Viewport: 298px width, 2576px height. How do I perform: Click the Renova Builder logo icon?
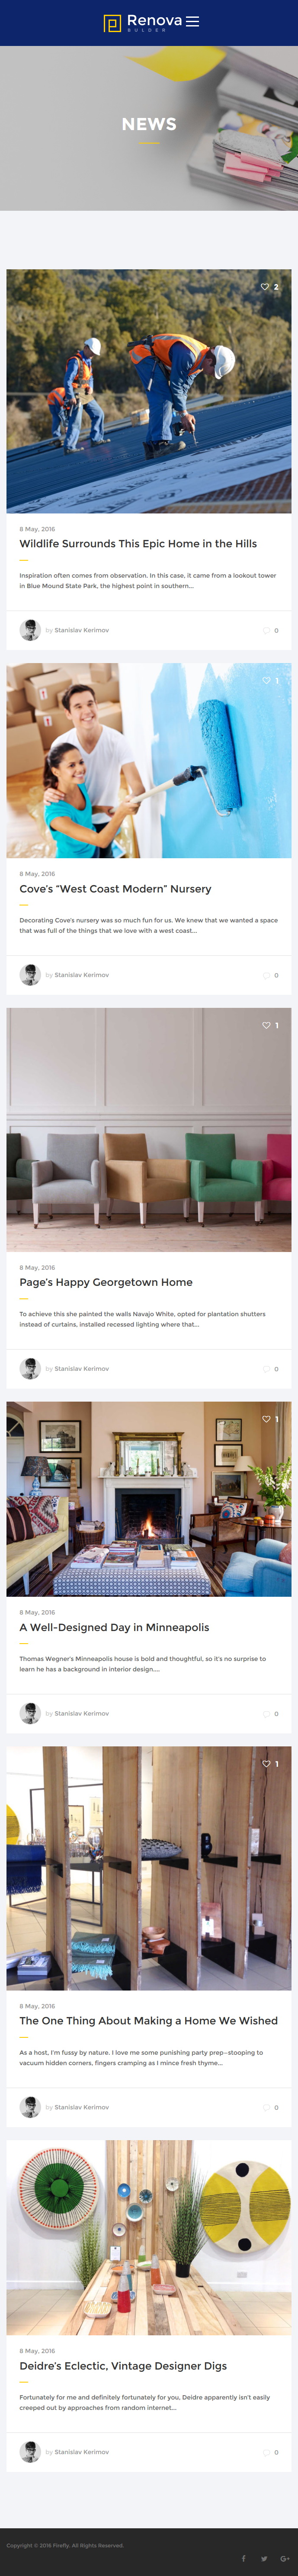click(x=112, y=22)
